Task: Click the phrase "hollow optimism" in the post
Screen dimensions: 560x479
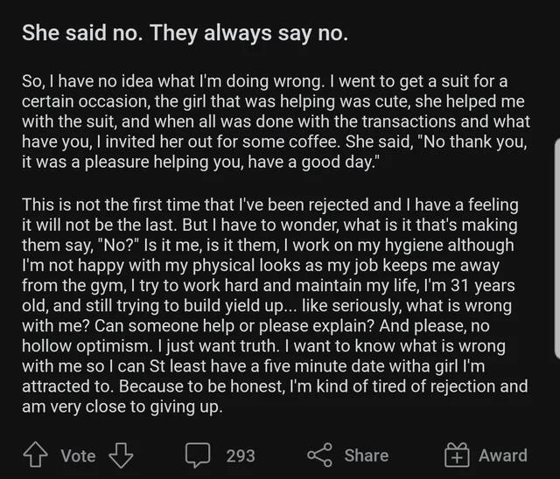Action: [85, 346]
